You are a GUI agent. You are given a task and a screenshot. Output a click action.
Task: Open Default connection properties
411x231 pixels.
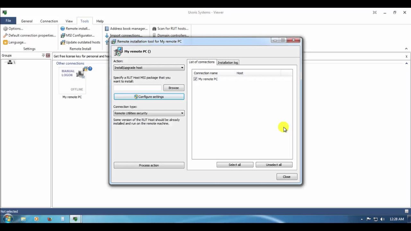click(30, 35)
